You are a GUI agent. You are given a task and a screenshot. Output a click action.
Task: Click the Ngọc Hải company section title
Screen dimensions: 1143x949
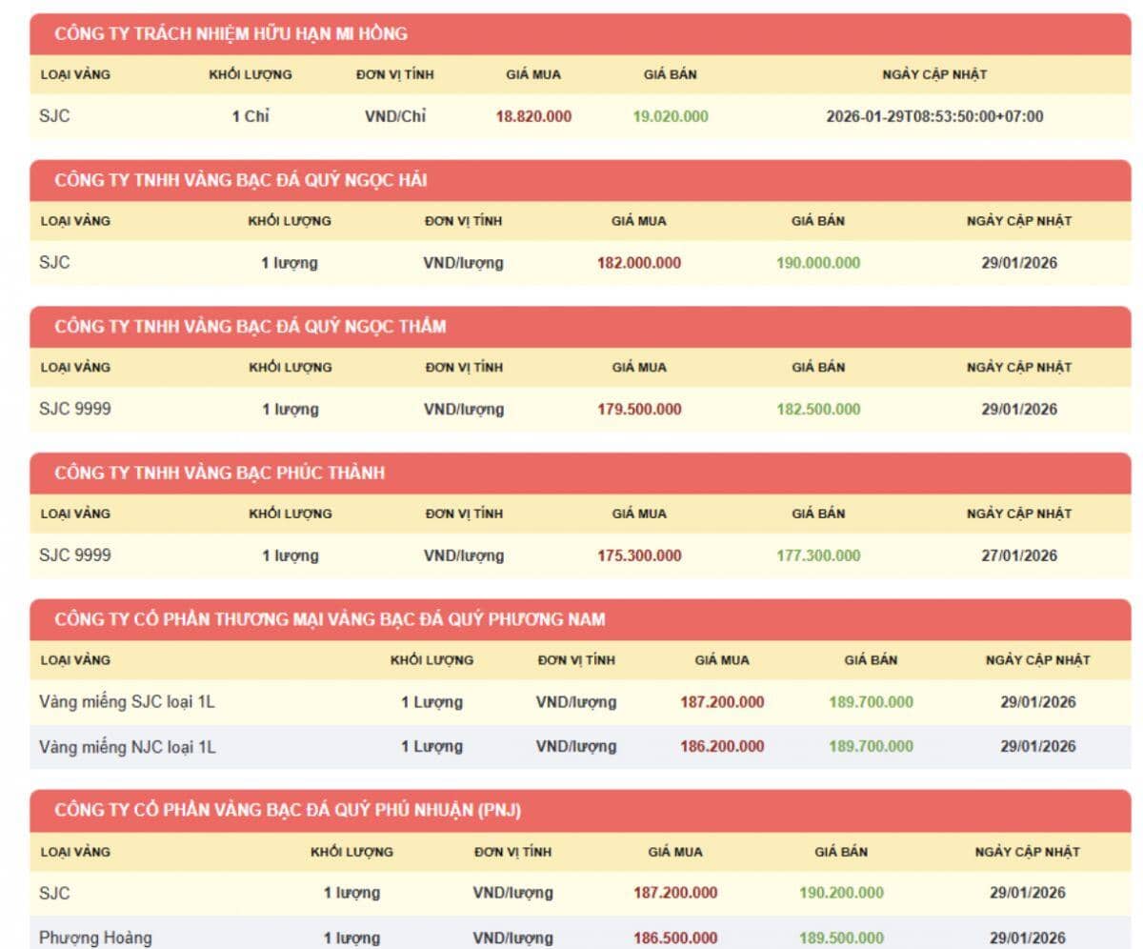(x=240, y=180)
